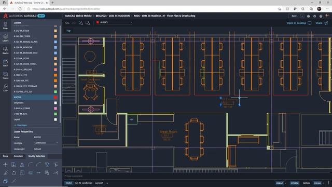Click the Share button
Screen dimensions: 332x187
(x=322, y=23)
